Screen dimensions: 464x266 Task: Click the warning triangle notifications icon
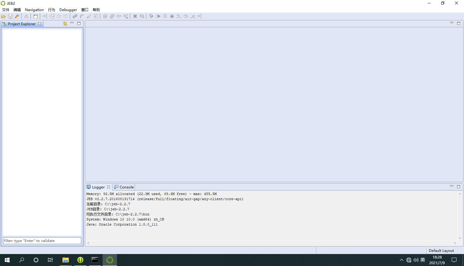(x=26, y=16)
